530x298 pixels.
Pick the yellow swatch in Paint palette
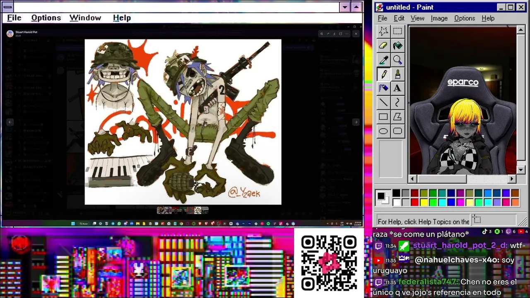click(424, 202)
